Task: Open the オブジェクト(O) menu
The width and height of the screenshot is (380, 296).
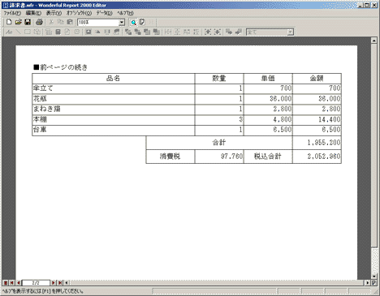Action: 79,13
